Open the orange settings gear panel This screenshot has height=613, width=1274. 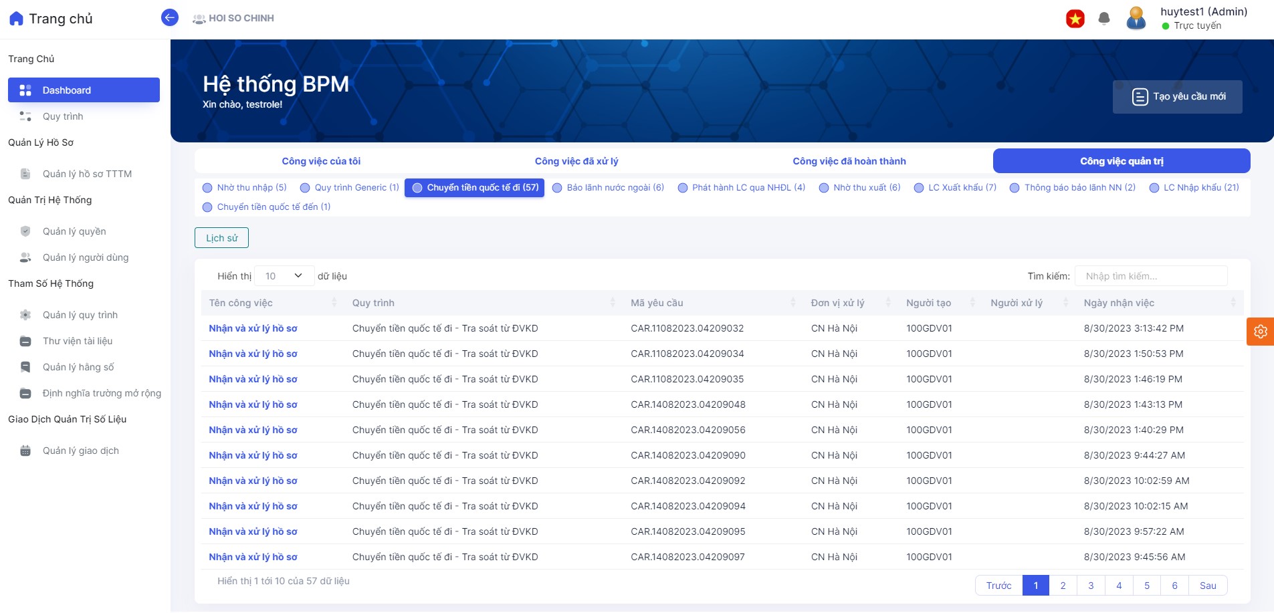[1261, 332]
